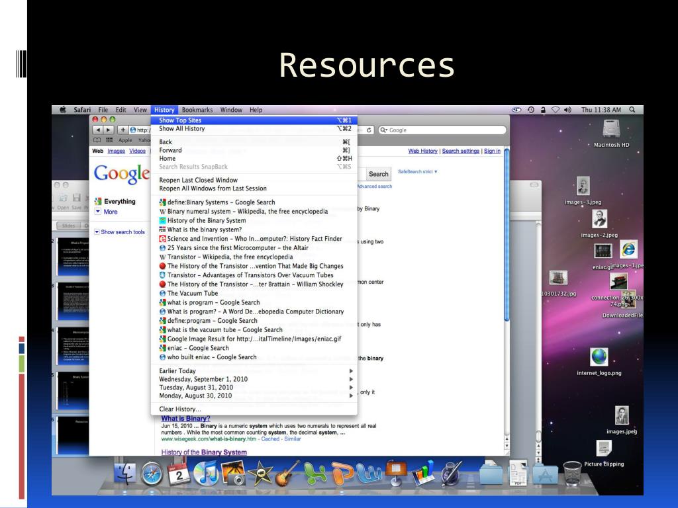Launch Microsoft Word from the Dock

coord(369,474)
